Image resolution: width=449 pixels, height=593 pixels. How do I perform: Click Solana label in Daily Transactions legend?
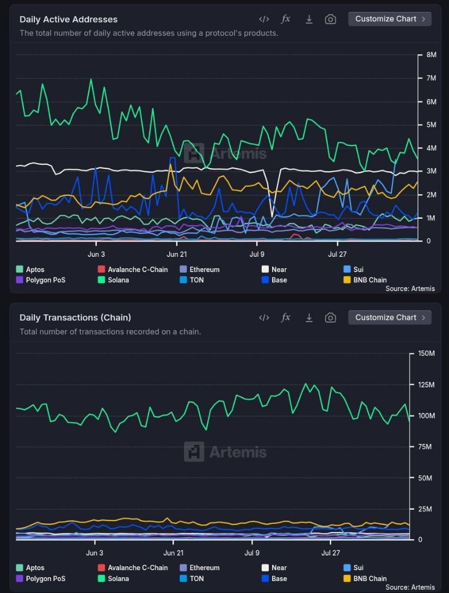(x=119, y=579)
